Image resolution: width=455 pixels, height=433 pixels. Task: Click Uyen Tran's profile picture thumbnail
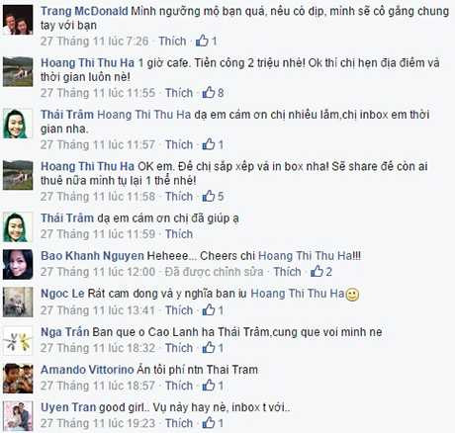(18, 416)
